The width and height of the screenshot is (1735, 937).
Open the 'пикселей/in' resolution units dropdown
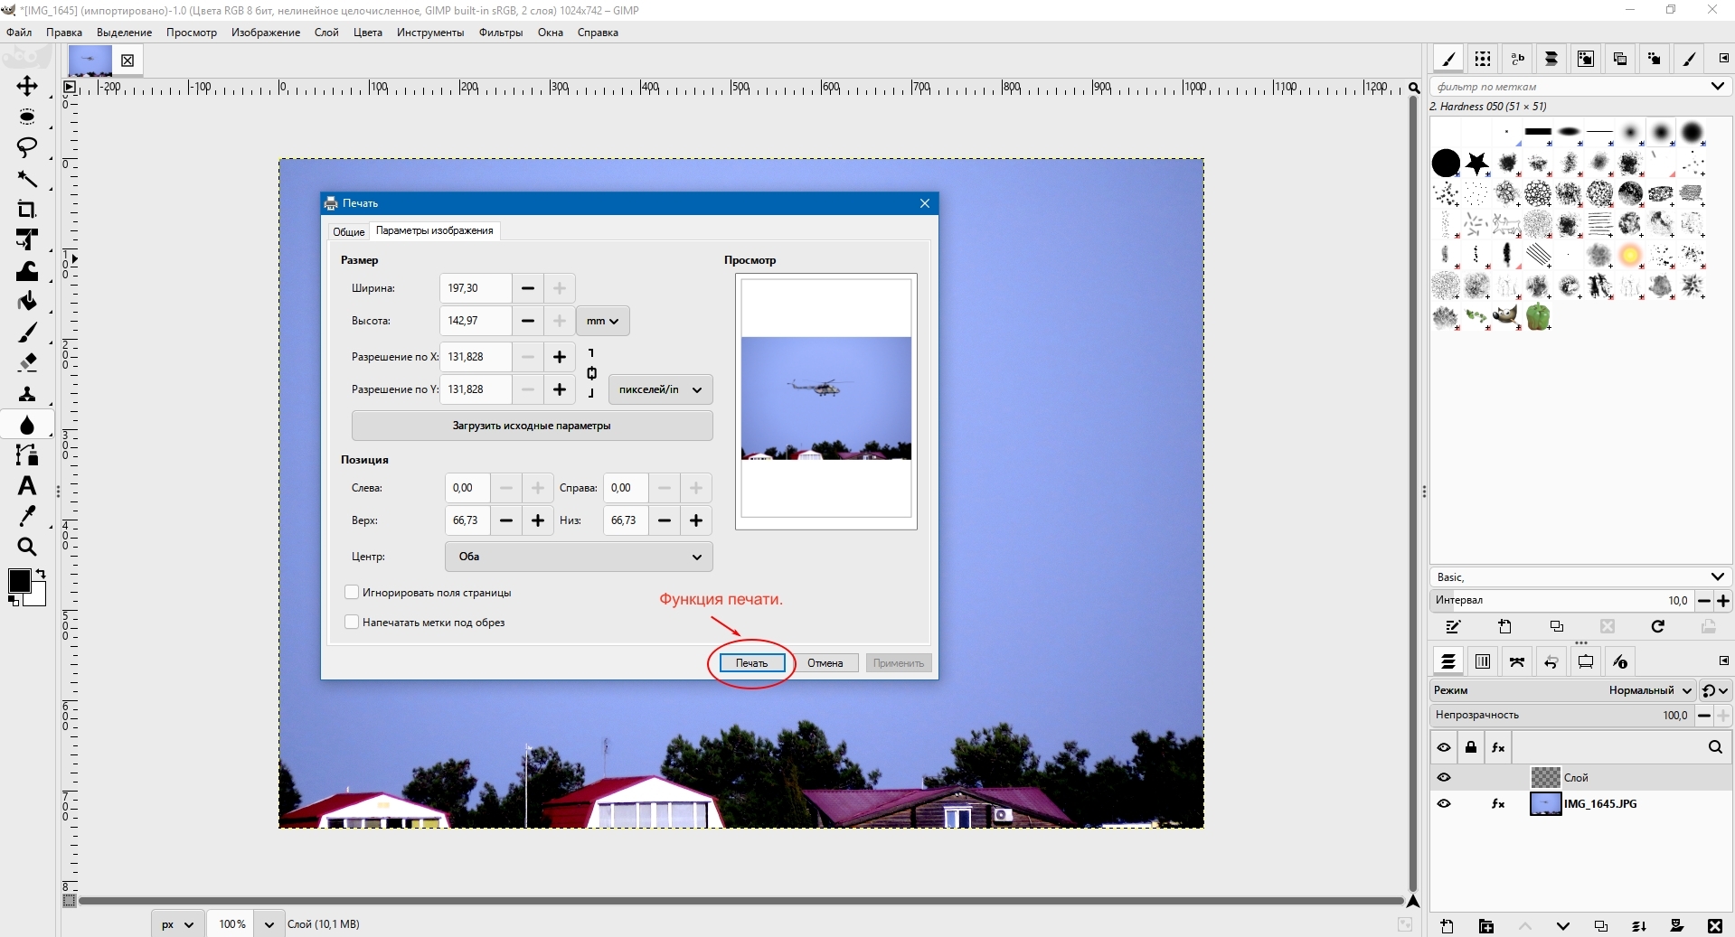pos(660,389)
